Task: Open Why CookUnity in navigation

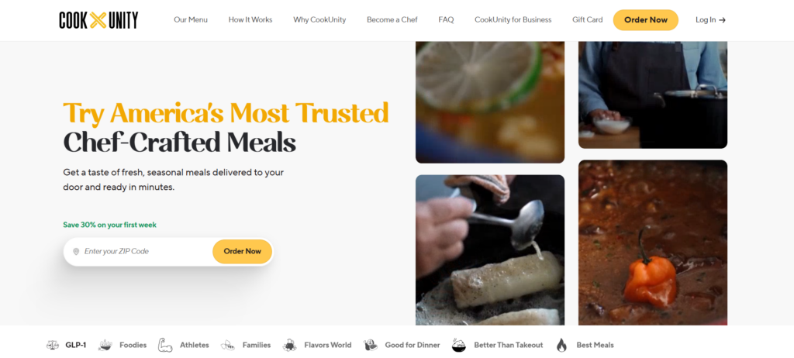Action: (x=319, y=19)
